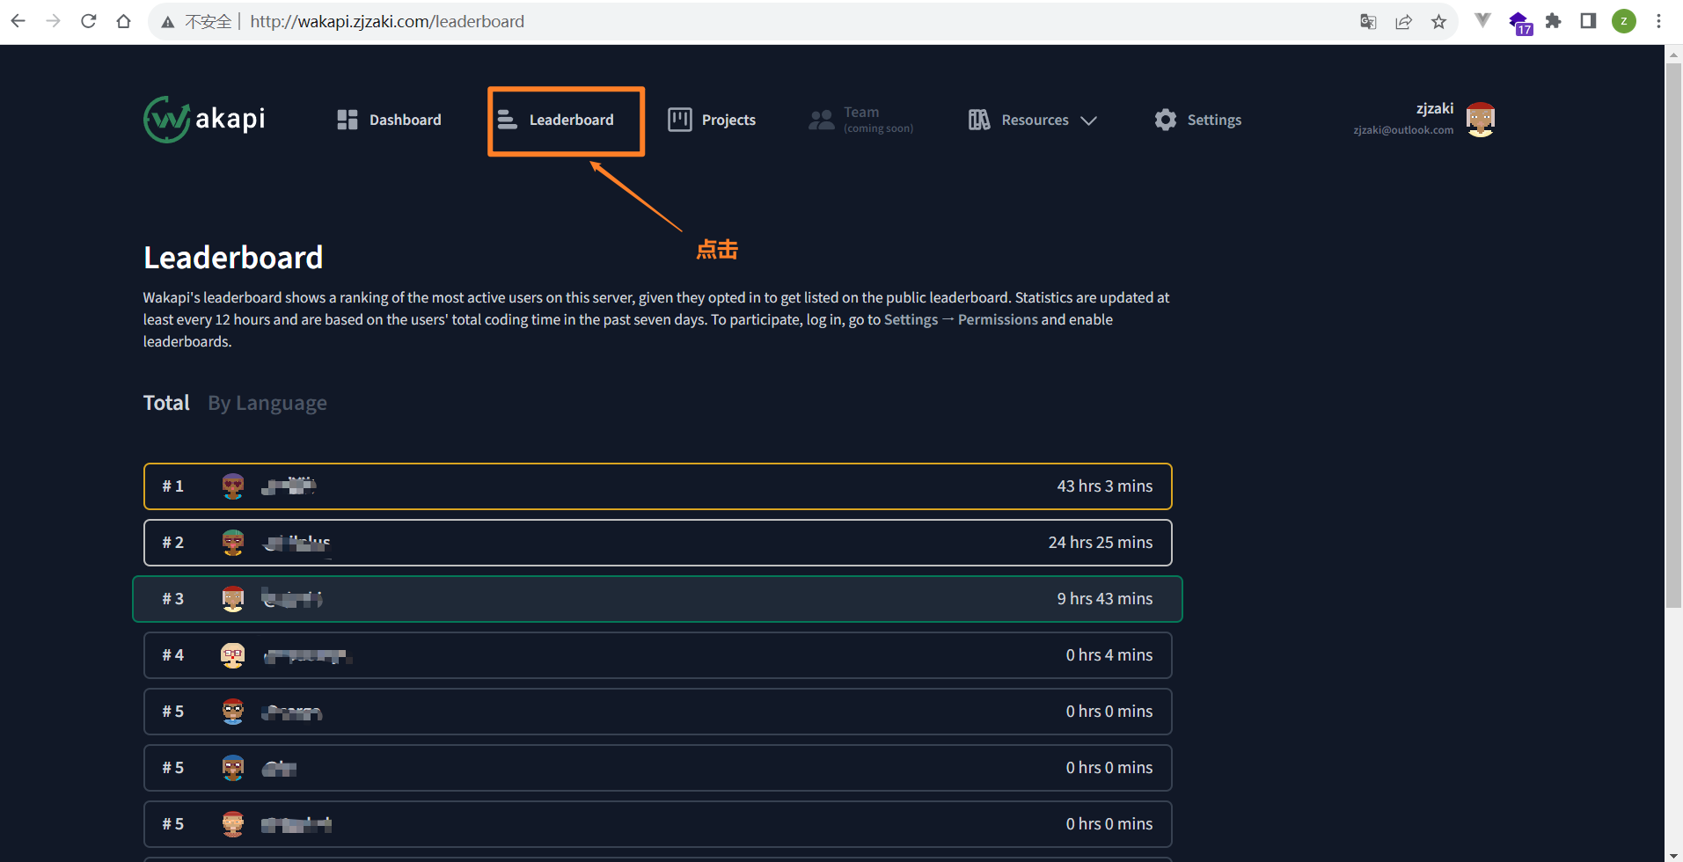This screenshot has height=862, width=1683.
Task: Reload the current page
Action: tap(89, 21)
